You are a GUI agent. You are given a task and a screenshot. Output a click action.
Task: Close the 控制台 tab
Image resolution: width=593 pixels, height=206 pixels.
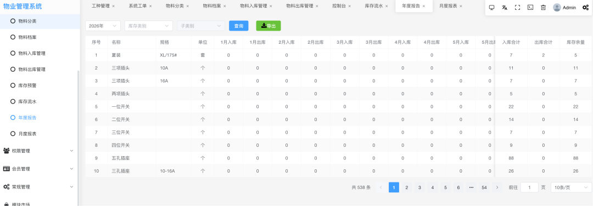point(349,6)
